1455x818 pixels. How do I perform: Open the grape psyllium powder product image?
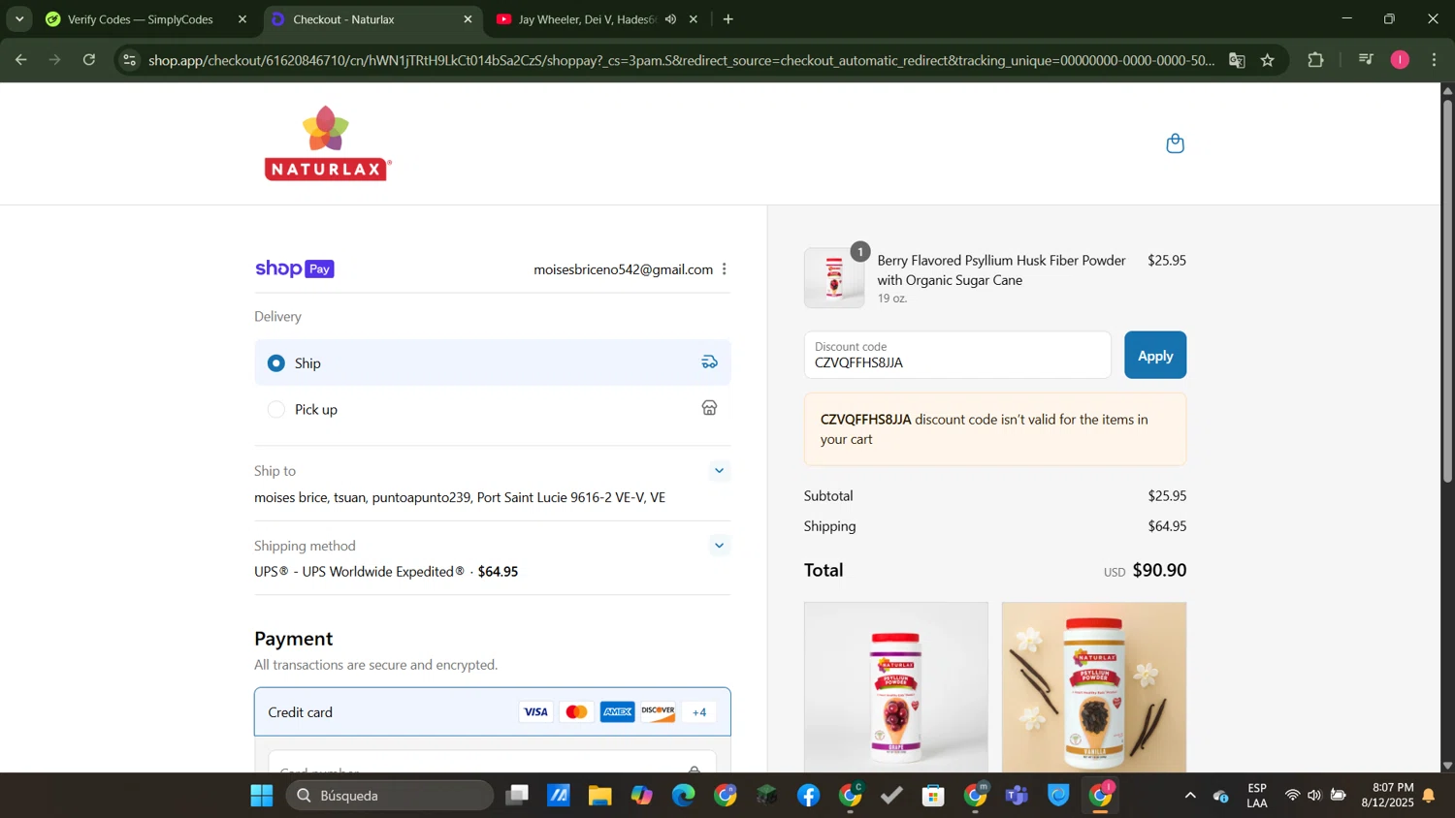[896, 687]
